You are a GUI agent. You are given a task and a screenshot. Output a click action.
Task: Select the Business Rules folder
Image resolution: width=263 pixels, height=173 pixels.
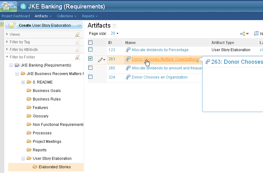47,99
